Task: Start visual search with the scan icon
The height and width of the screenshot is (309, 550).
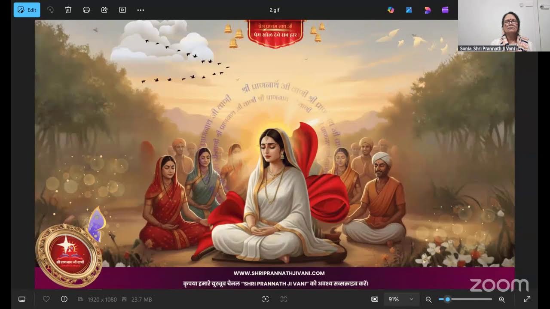Action: coord(266,299)
